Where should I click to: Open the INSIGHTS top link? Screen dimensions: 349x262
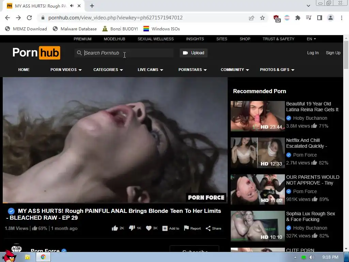point(195,39)
